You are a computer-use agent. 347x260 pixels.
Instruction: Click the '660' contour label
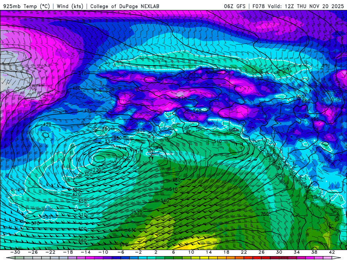pos(82,240)
